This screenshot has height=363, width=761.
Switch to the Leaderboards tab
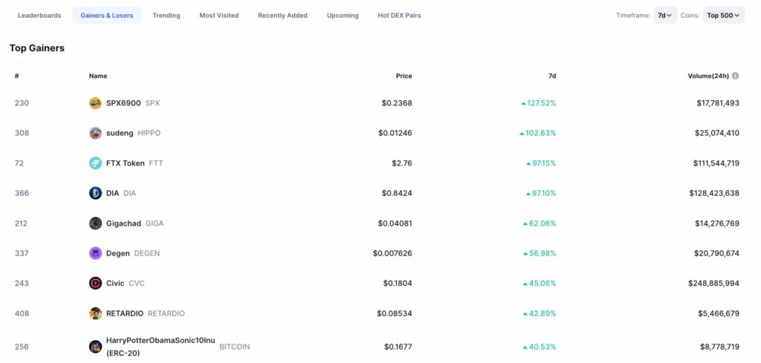pyautogui.click(x=40, y=16)
